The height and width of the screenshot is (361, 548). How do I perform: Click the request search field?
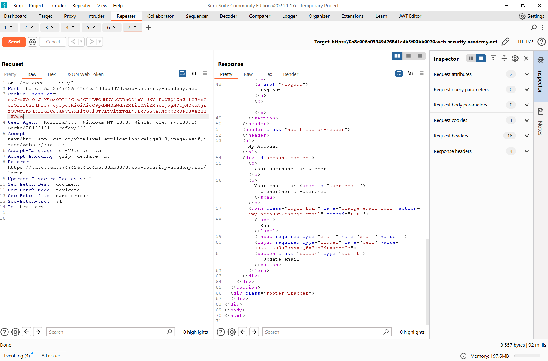tap(110, 332)
